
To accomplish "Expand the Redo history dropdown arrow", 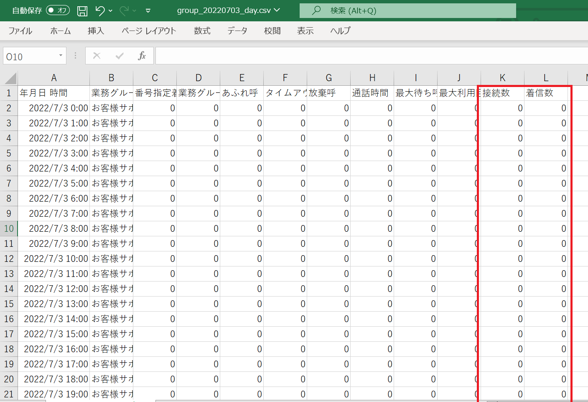I will 134,10.
